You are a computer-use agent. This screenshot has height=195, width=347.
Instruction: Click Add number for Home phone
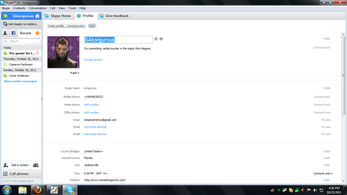pos(91,105)
